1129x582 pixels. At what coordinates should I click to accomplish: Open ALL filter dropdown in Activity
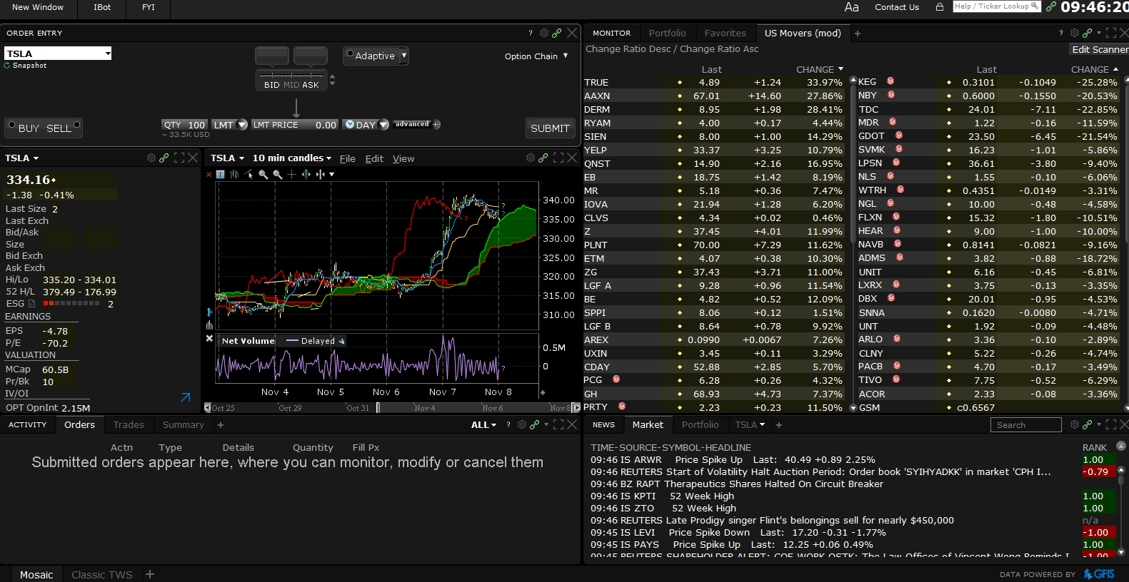click(493, 425)
